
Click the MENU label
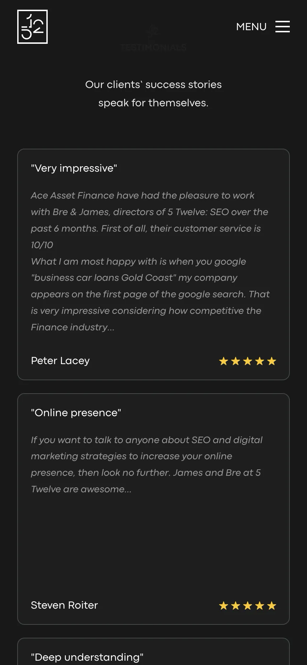(251, 27)
